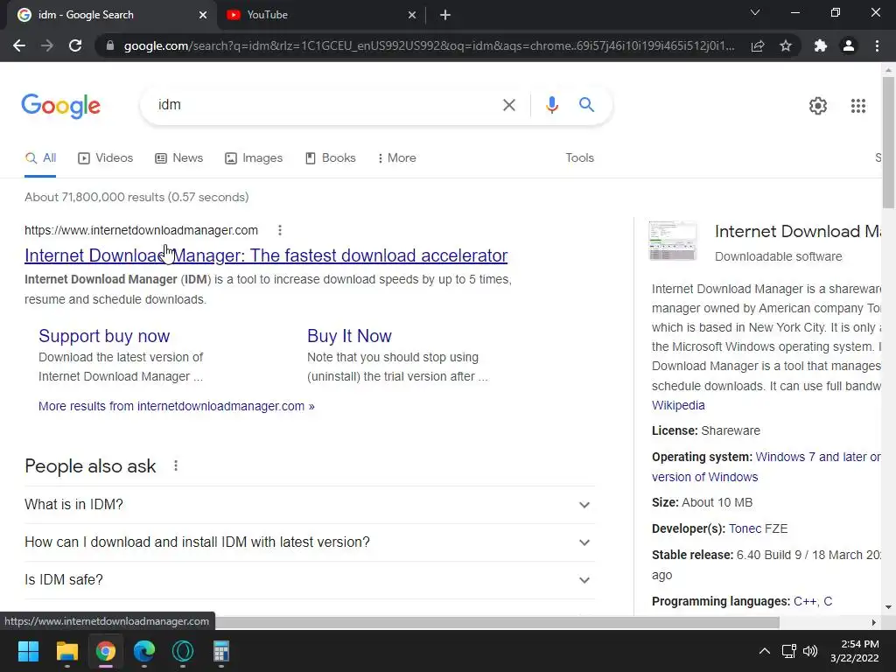Open options dots next to internetdownloadmanager.com URL
Image resolution: width=896 pixels, height=672 pixels.
pyautogui.click(x=279, y=230)
